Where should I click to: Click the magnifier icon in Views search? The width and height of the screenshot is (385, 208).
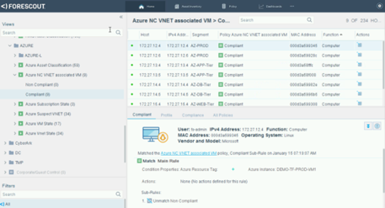(x=118, y=33)
